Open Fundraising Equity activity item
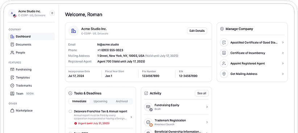 click(176, 107)
